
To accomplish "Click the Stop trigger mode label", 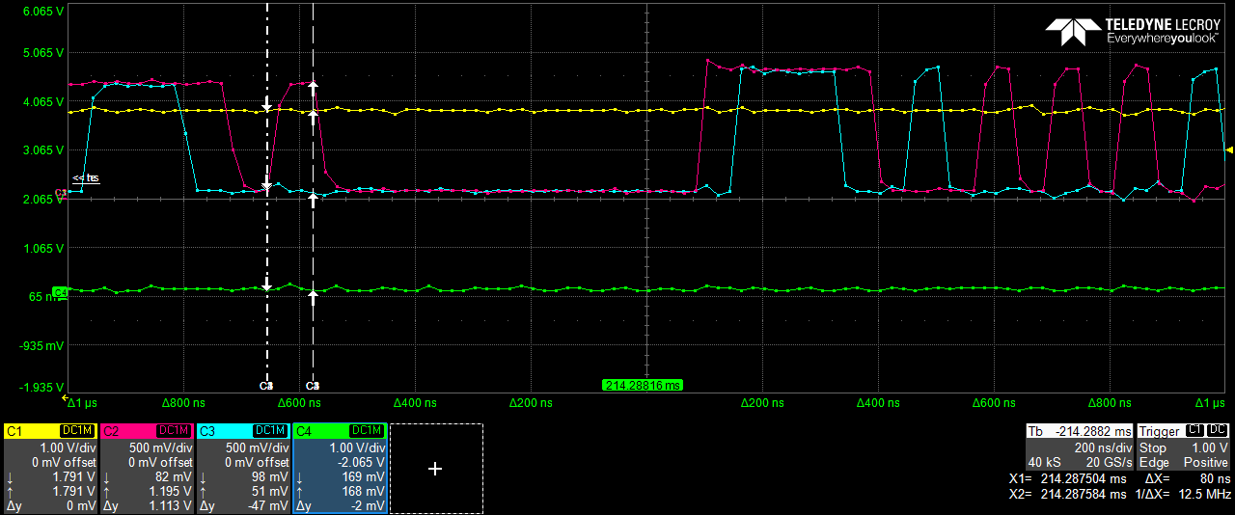I will tap(1152, 448).
